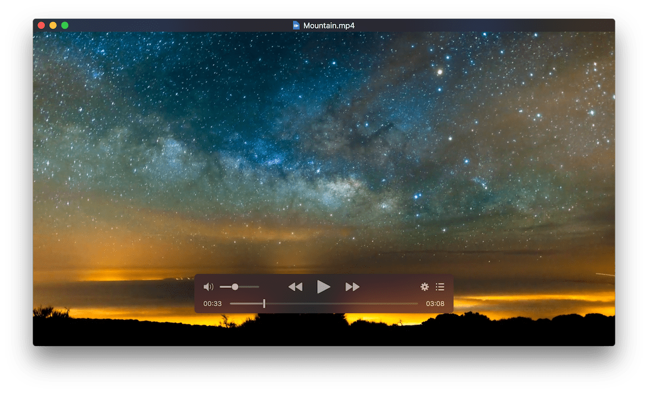Screen dimensions: 648x393
Task: Rewind the video
Action: pos(295,287)
